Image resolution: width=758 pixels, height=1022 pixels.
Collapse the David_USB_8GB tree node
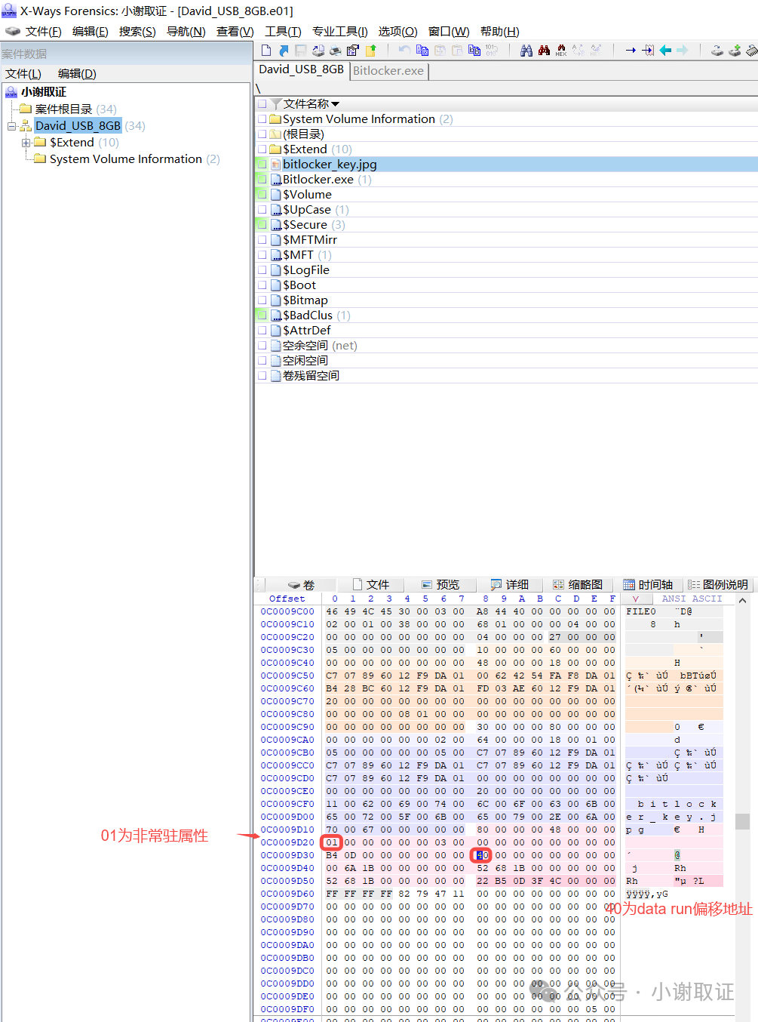tap(12, 126)
